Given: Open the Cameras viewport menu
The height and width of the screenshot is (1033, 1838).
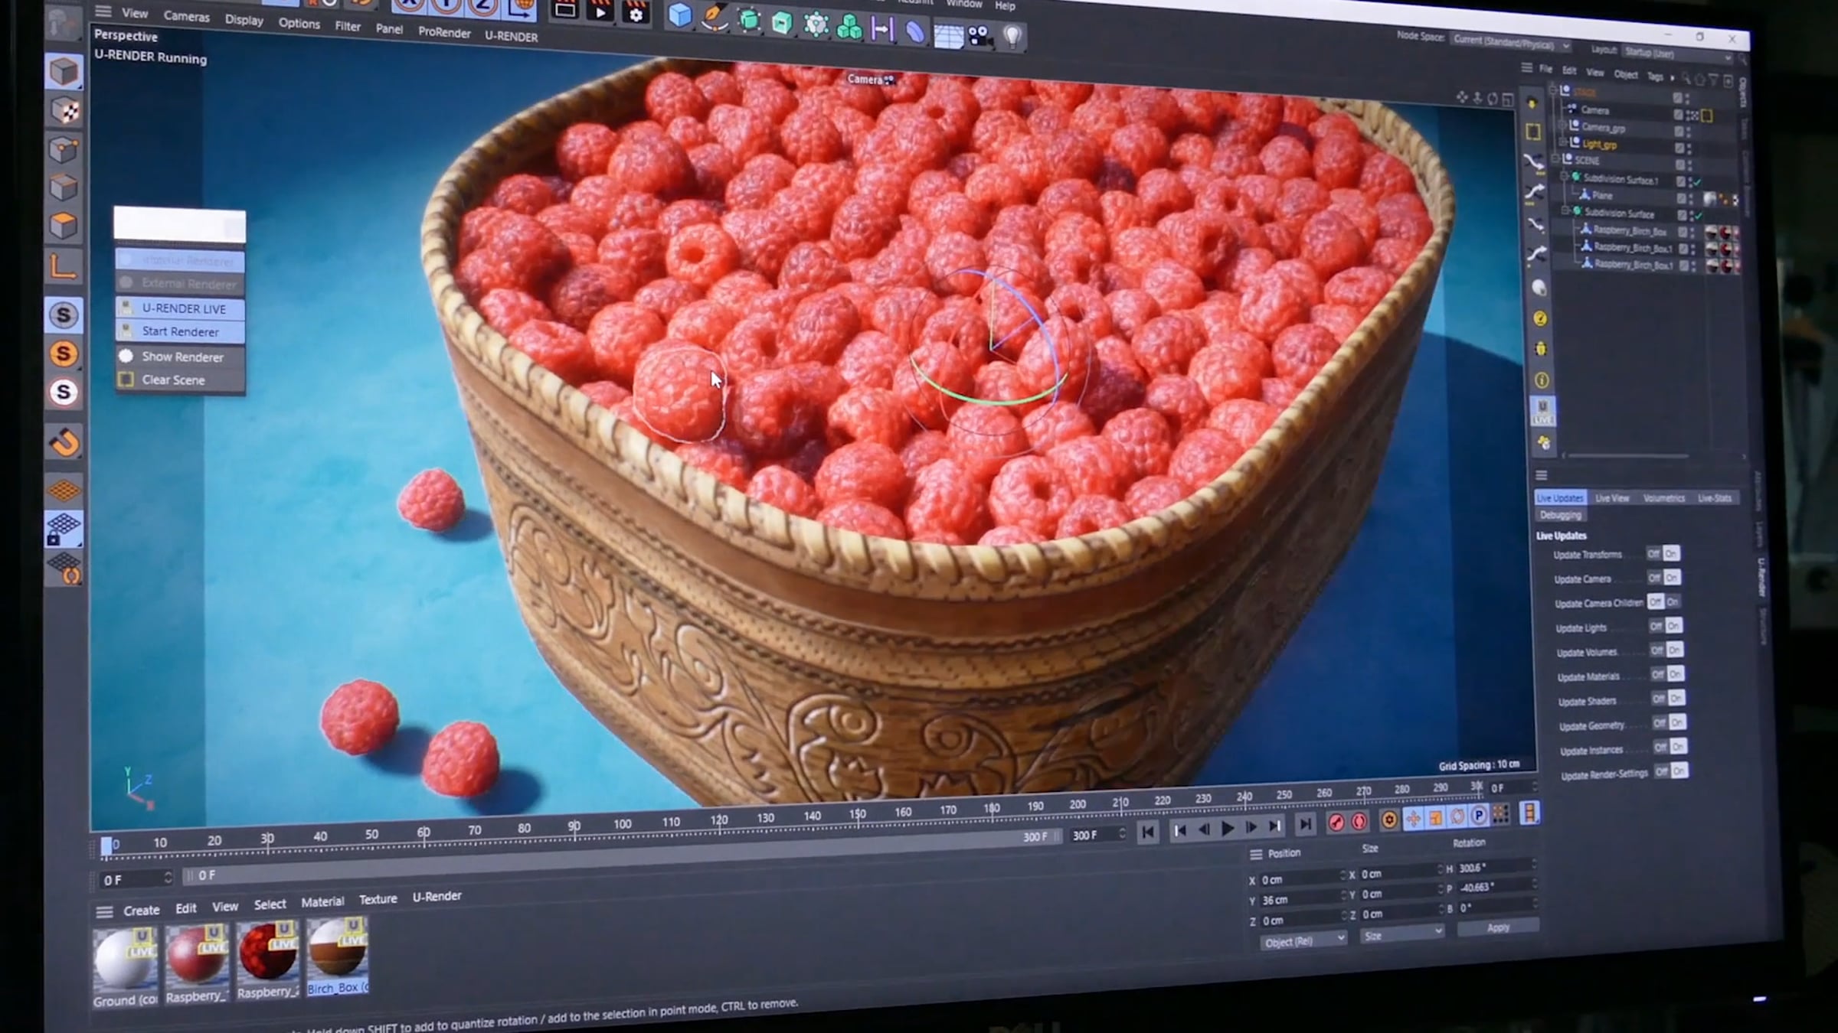Looking at the screenshot, I should pyautogui.click(x=186, y=16).
